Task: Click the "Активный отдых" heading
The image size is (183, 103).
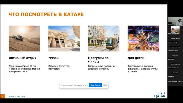Action: point(23,58)
